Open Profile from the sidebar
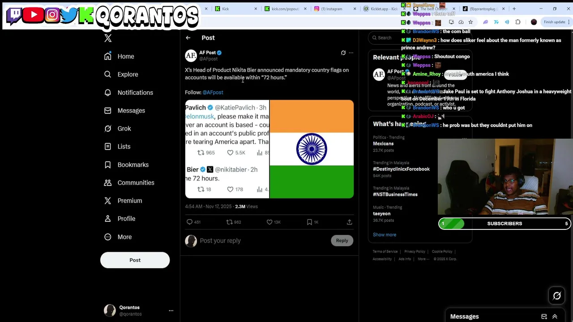Viewport: 573px width, 322px height. (120, 219)
